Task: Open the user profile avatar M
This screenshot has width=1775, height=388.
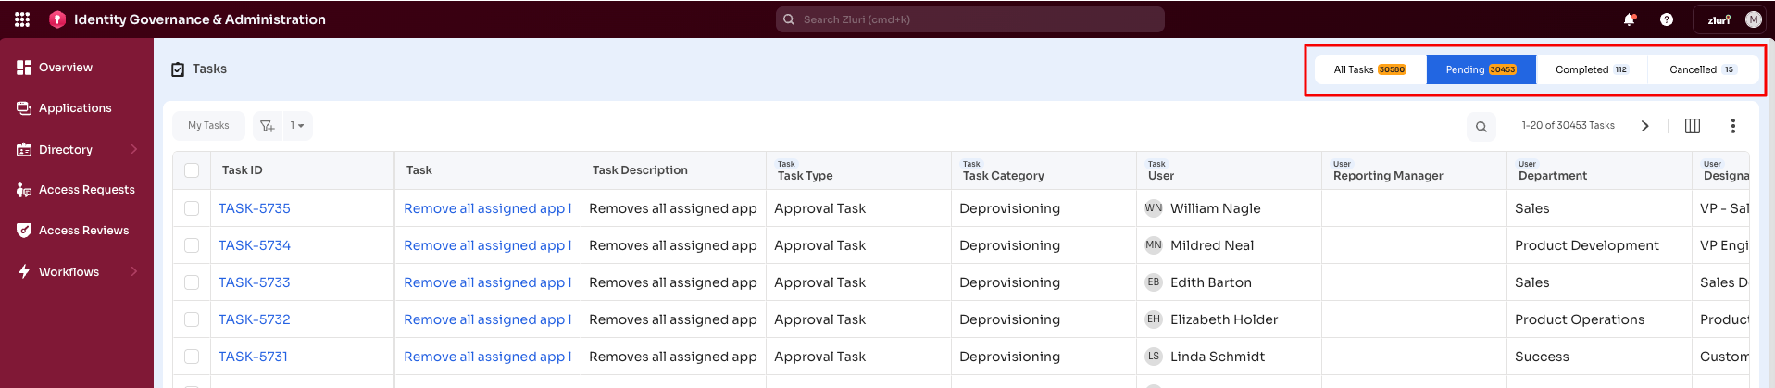Action: (x=1754, y=19)
